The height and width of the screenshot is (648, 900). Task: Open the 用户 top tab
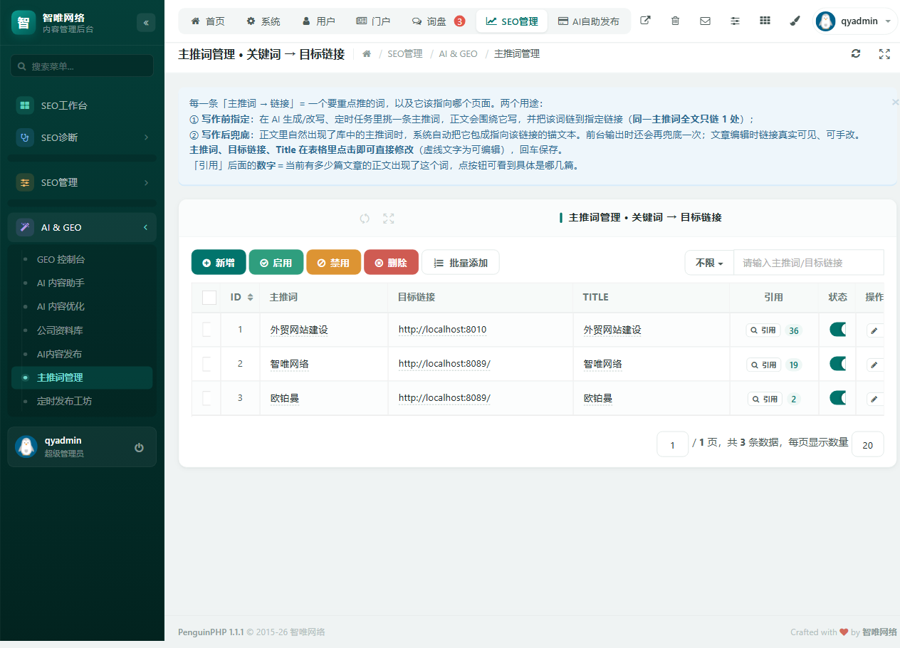(318, 21)
